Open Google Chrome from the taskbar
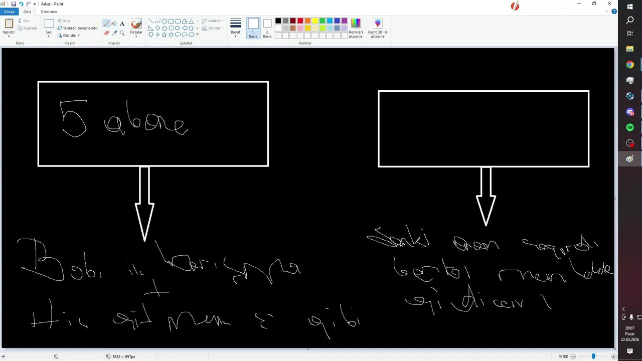The height and width of the screenshot is (361, 642). click(x=630, y=65)
